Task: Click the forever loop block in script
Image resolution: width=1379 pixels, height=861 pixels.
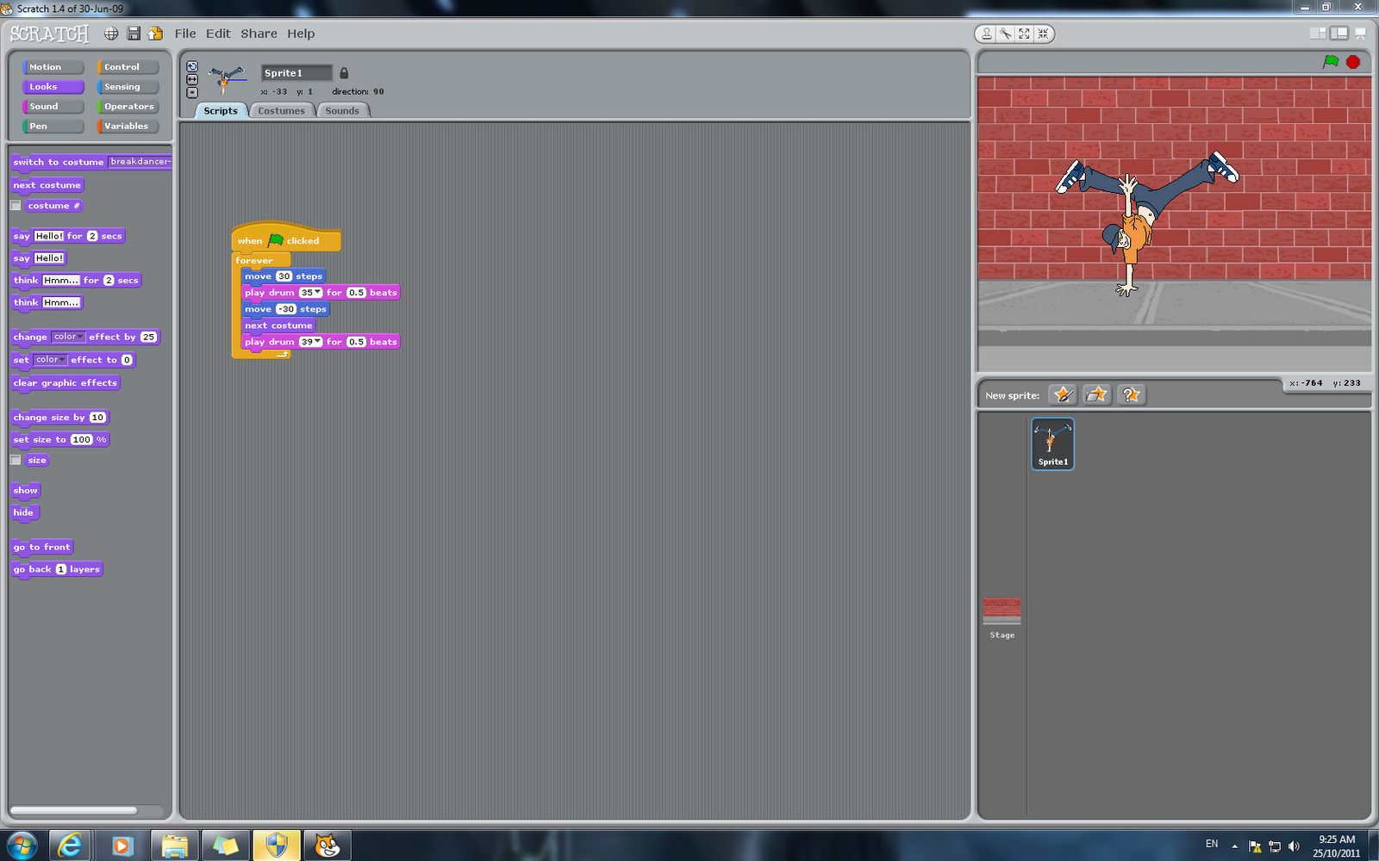Action: [262, 260]
